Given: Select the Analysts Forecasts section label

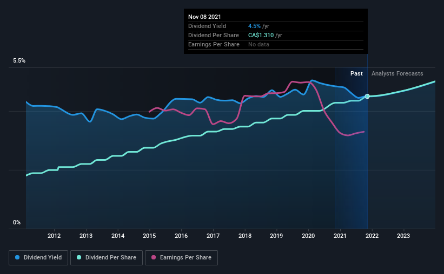Looking at the screenshot, I should pos(397,73).
